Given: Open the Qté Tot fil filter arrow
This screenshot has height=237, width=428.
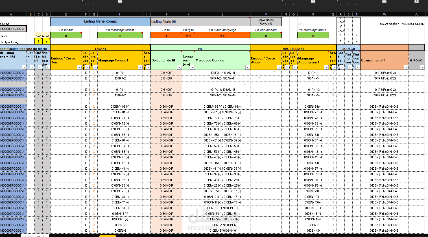Looking at the screenshot, I should coord(40,67).
